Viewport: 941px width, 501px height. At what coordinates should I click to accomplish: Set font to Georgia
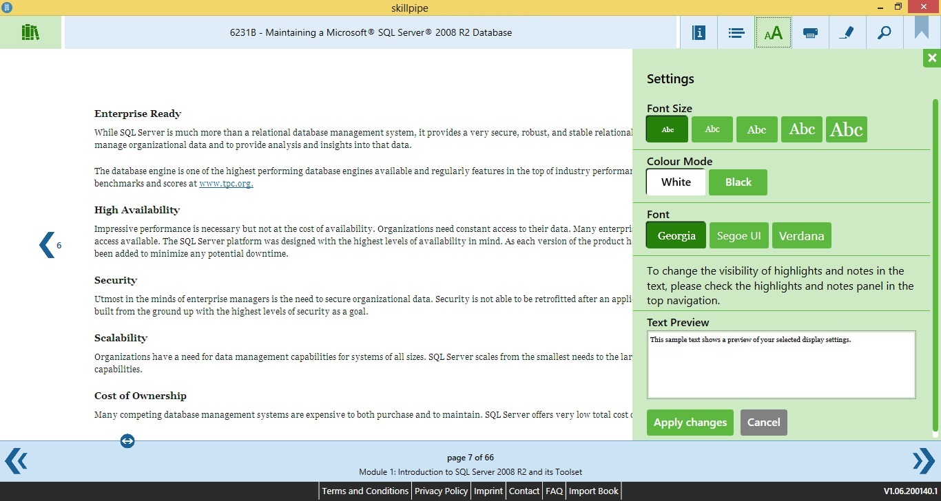click(x=676, y=235)
